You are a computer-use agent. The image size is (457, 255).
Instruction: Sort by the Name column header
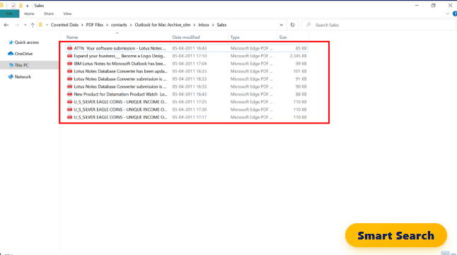[x=72, y=37]
